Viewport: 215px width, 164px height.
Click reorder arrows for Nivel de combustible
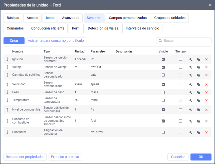tap(7, 109)
